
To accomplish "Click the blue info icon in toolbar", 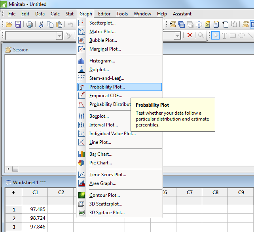I will pos(199,25).
